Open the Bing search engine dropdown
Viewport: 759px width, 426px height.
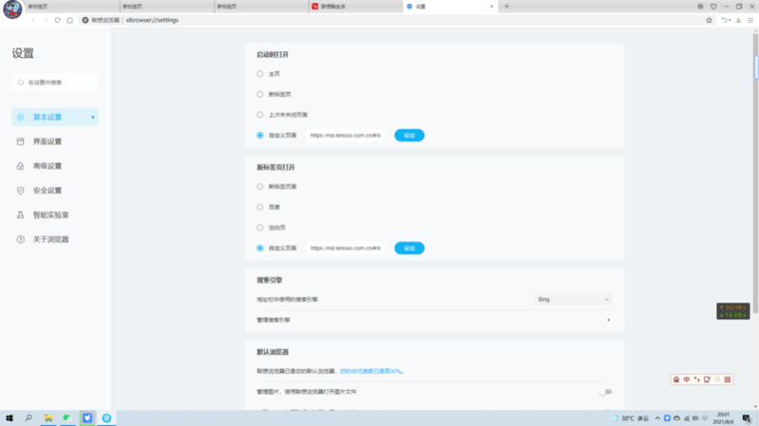[571, 300]
